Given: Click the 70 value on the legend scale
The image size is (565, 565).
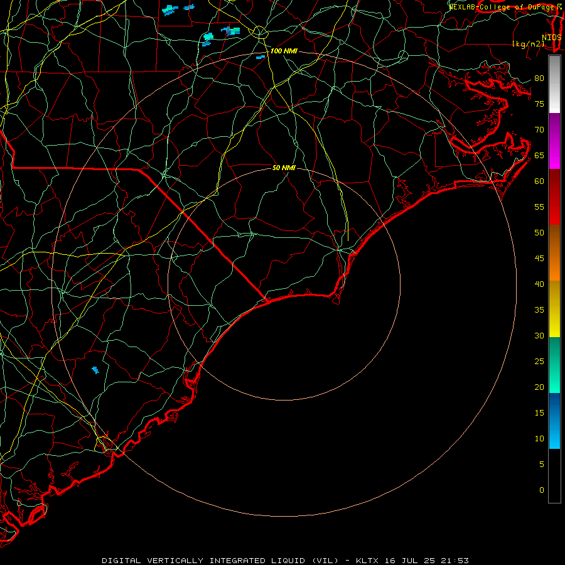Looking at the screenshot, I should tap(539, 130).
